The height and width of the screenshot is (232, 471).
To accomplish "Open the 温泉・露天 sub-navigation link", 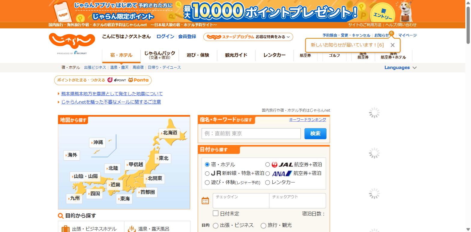I will click(119, 68).
